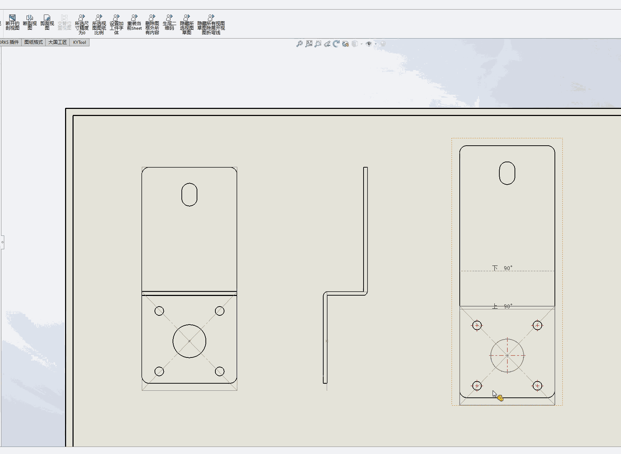Run 隐藏所有视图草图除展开视图折弯线 macro
This screenshot has height=454, width=621.
point(211,24)
